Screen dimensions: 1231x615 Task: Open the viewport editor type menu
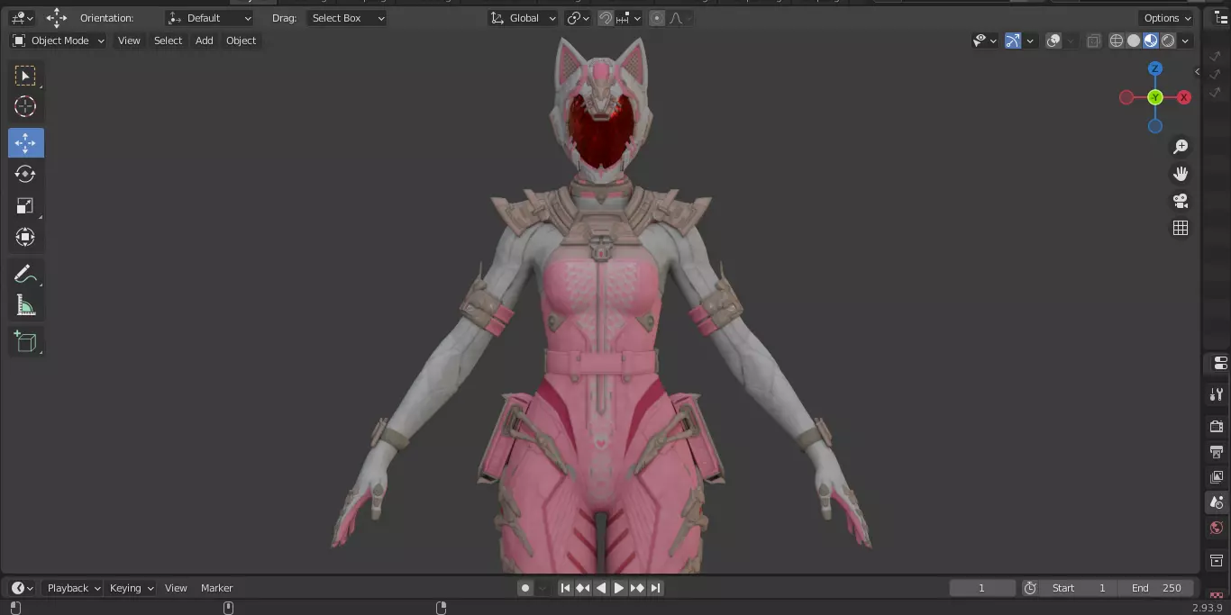22,18
